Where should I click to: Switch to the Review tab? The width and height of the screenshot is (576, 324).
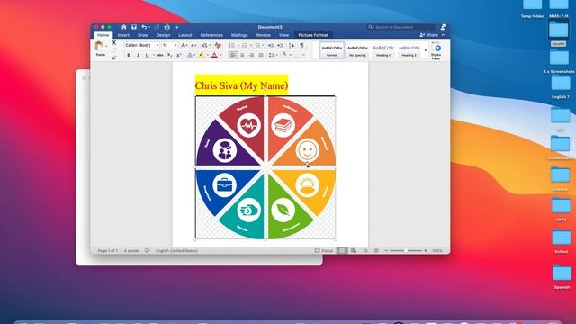(x=264, y=35)
